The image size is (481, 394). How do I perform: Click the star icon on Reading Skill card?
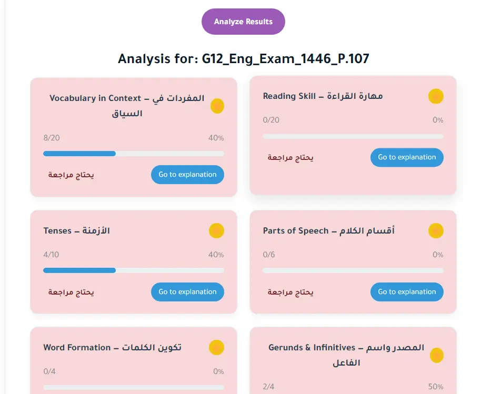coord(436,97)
